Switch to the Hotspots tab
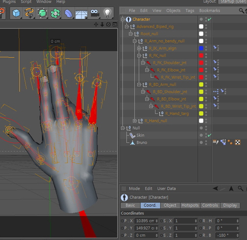This screenshot has height=240, width=247. (x=190, y=205)
